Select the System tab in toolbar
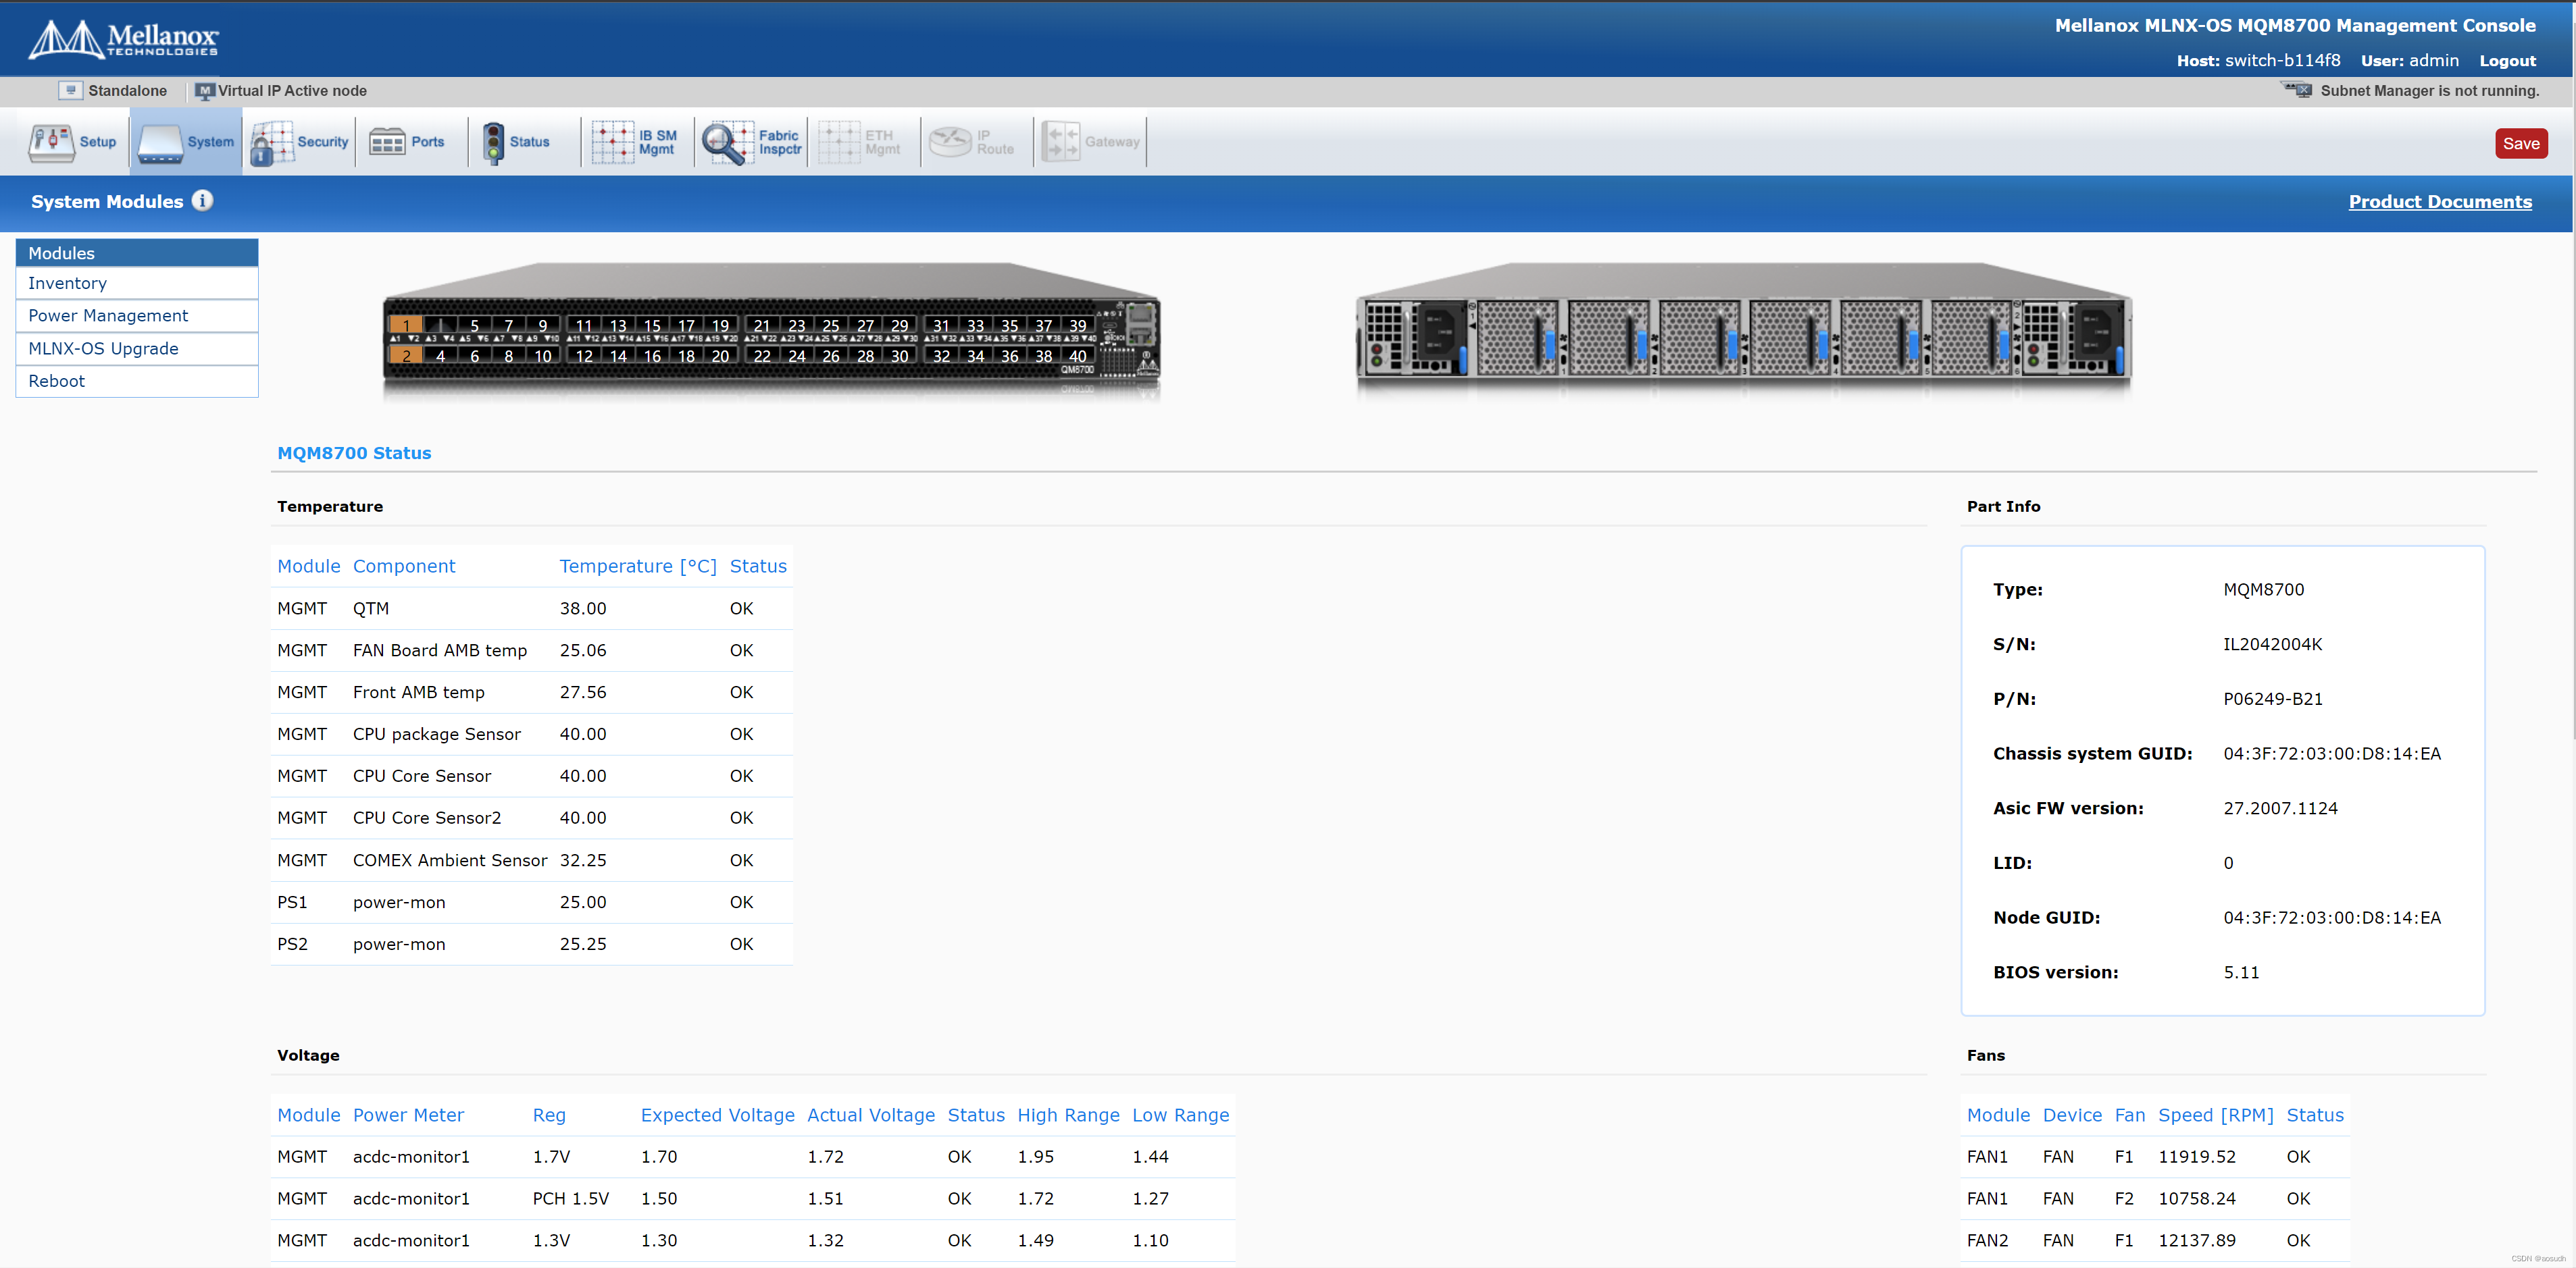The image size is (2576, 1268). pyautogui.click(x=186, y=142)
